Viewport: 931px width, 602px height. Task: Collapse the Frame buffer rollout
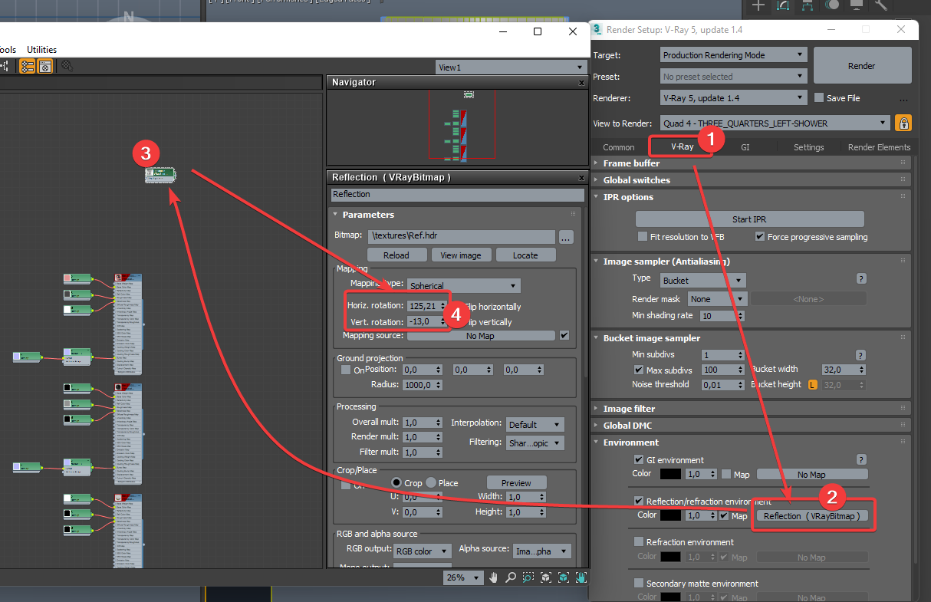point(631,163)
